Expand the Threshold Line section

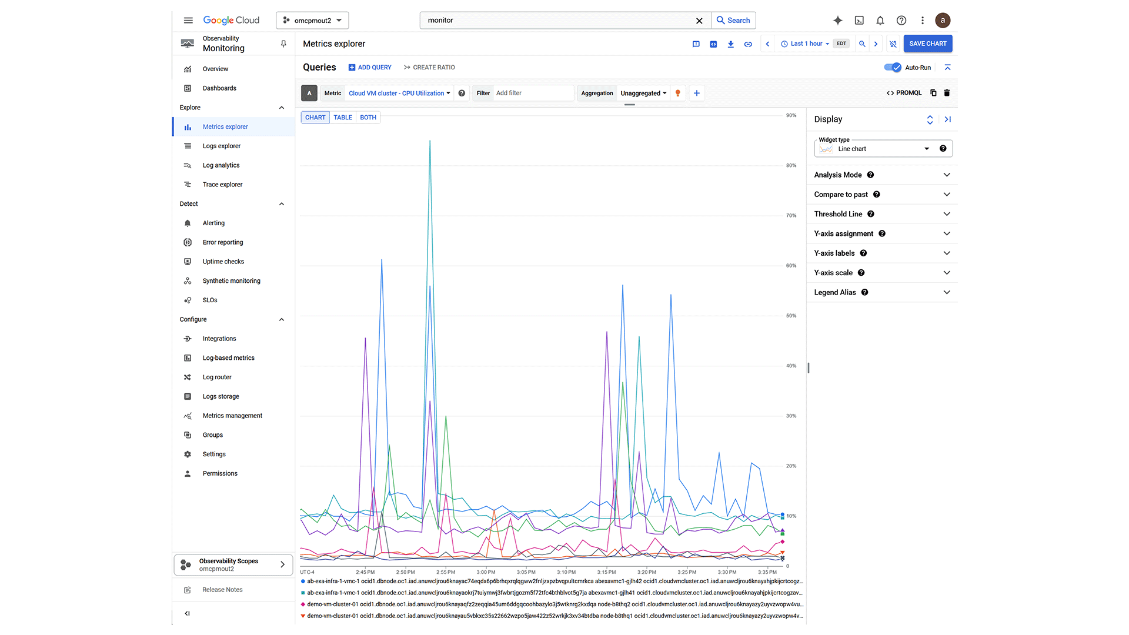point(881,214)
